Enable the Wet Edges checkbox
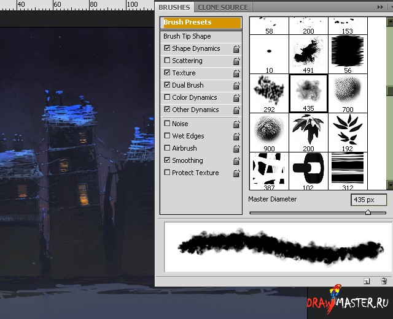Image resolution: width=393 pixels, height=319 pixels. point(167,135)
